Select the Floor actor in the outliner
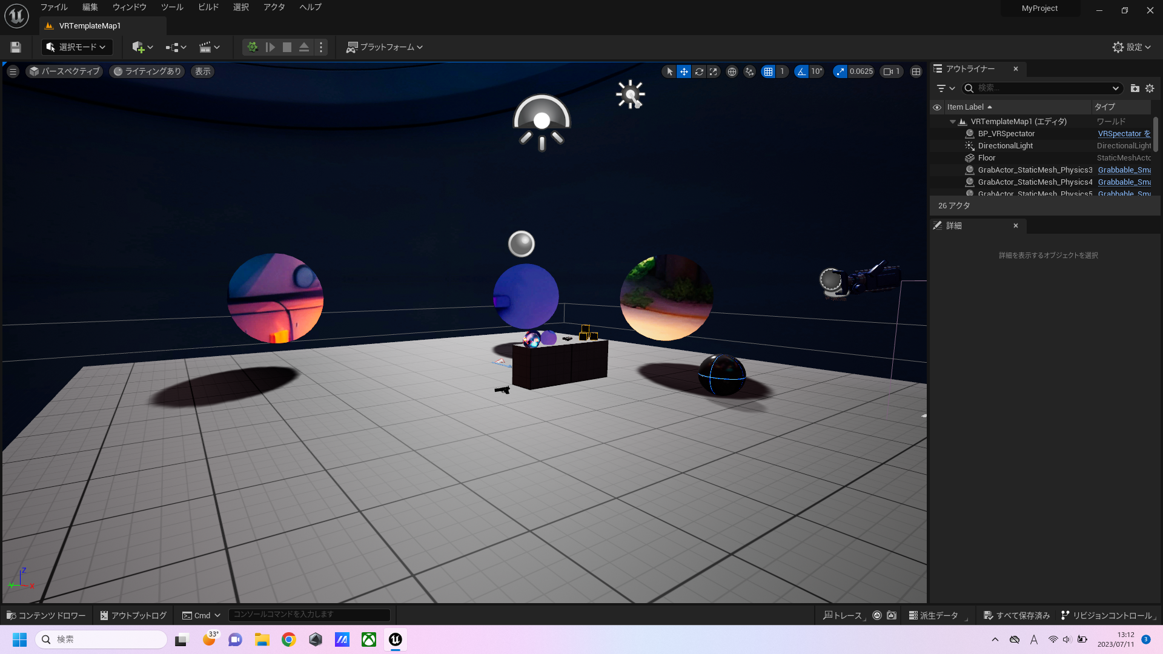The width and height of the screenshot is (1163, 654). pyautogui.click(x=986, y=158)
